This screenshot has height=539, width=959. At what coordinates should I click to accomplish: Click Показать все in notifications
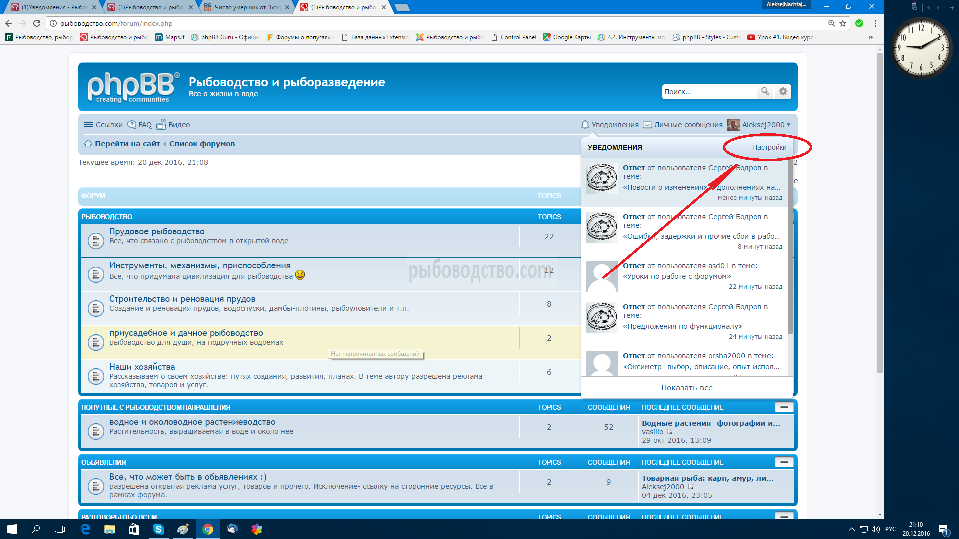(687, 388)
